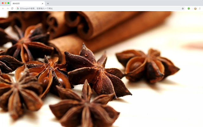Reload the page with the refresh icon
Screen dimensions: 203x127
[x=12, y=9]
